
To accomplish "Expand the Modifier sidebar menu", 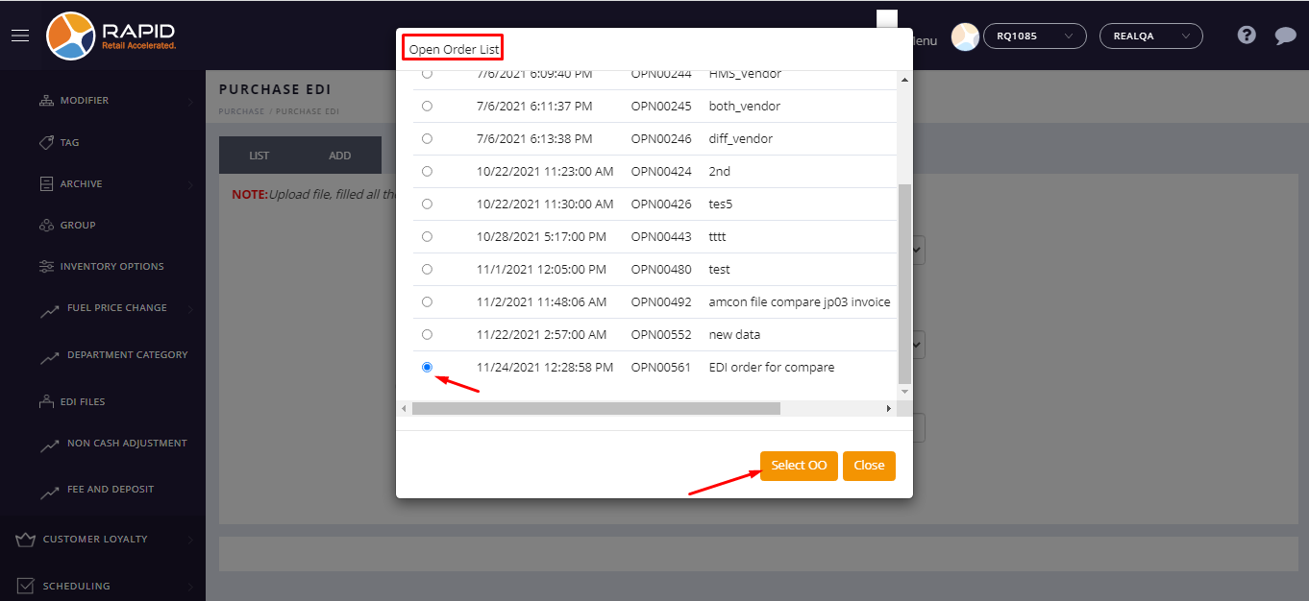I will point(85,101).
